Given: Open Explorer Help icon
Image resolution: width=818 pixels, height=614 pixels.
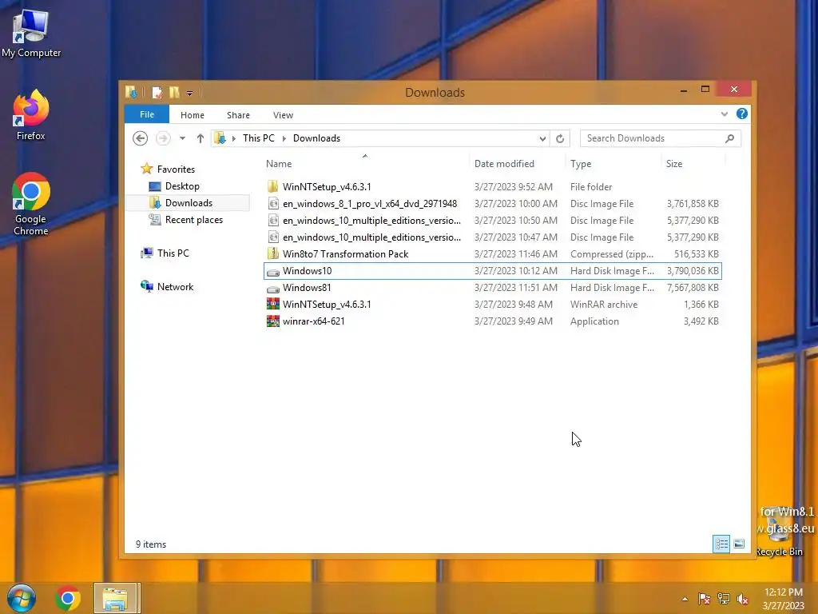Looking at the screenshot, I should (x=741, y=114).
